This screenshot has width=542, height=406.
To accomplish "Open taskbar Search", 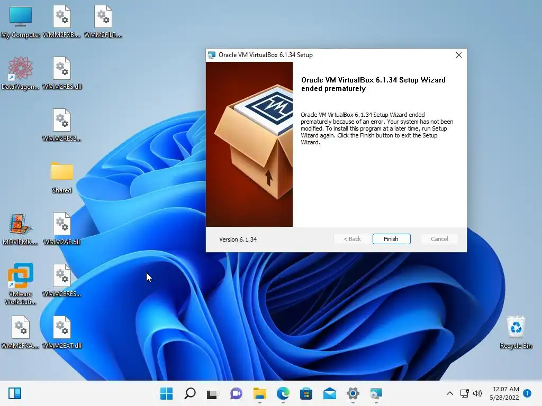I will click(x=190, y=393).
